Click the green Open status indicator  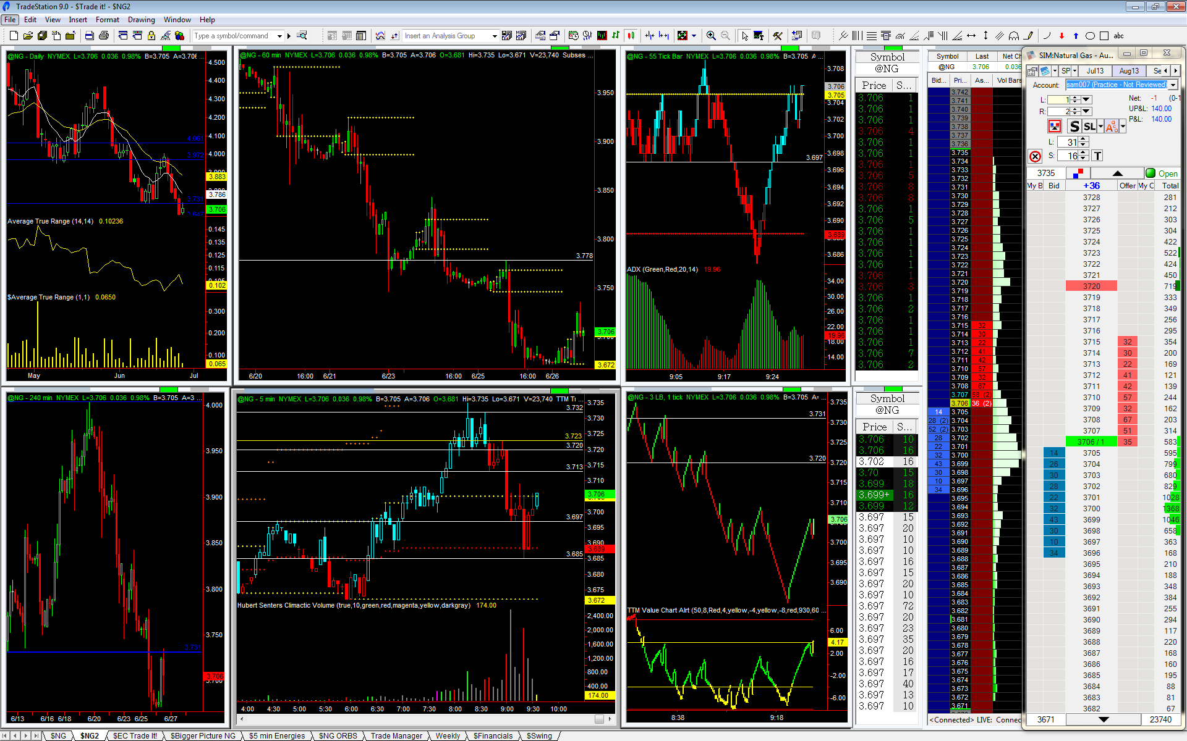click(1162, 174)
